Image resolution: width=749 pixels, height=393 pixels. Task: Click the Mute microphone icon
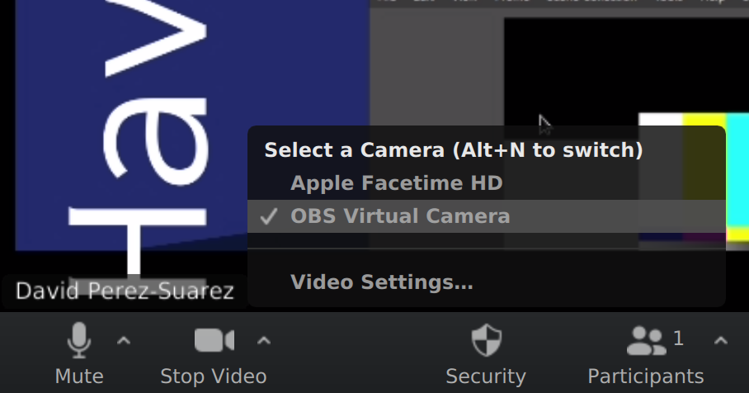(79, 340)
